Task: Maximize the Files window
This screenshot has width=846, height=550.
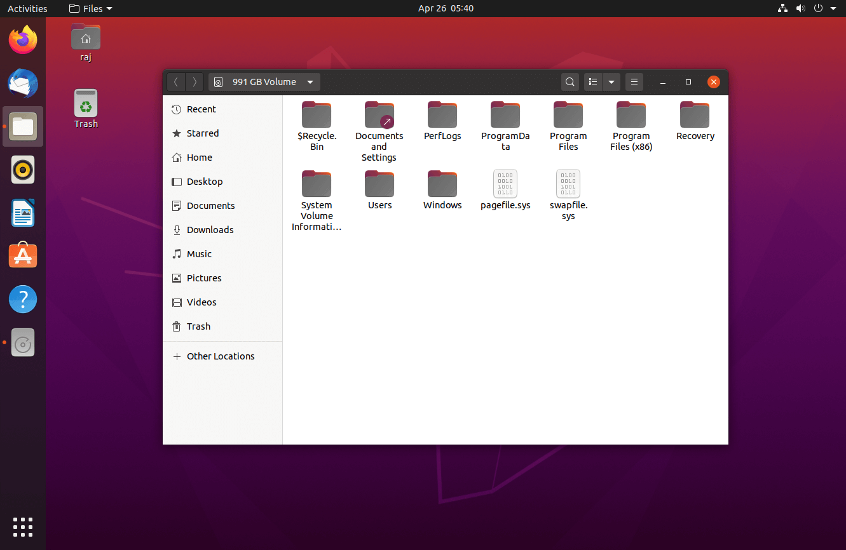Action: point(688,82)
